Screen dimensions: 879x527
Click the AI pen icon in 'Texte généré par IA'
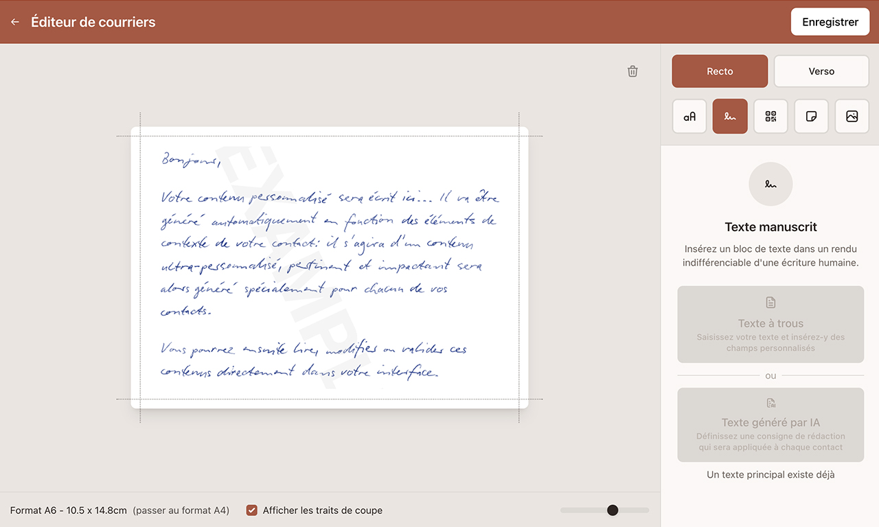point(770,402)
